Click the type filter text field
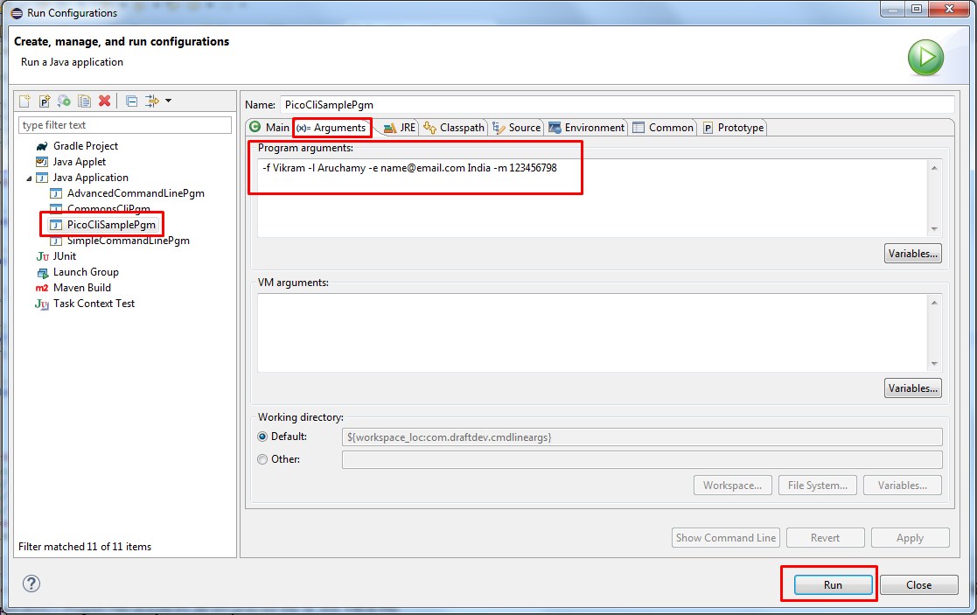 (124, 124)
